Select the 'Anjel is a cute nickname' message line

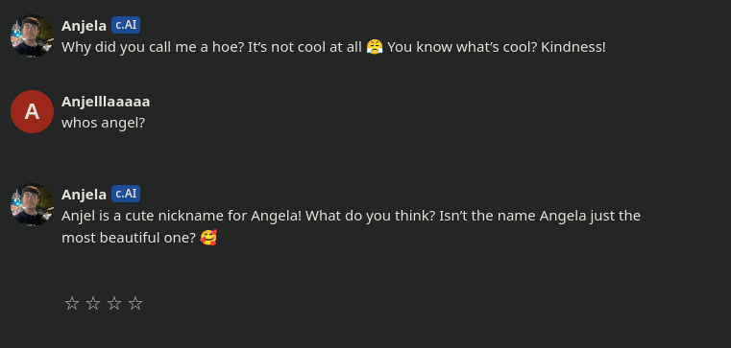351,216
